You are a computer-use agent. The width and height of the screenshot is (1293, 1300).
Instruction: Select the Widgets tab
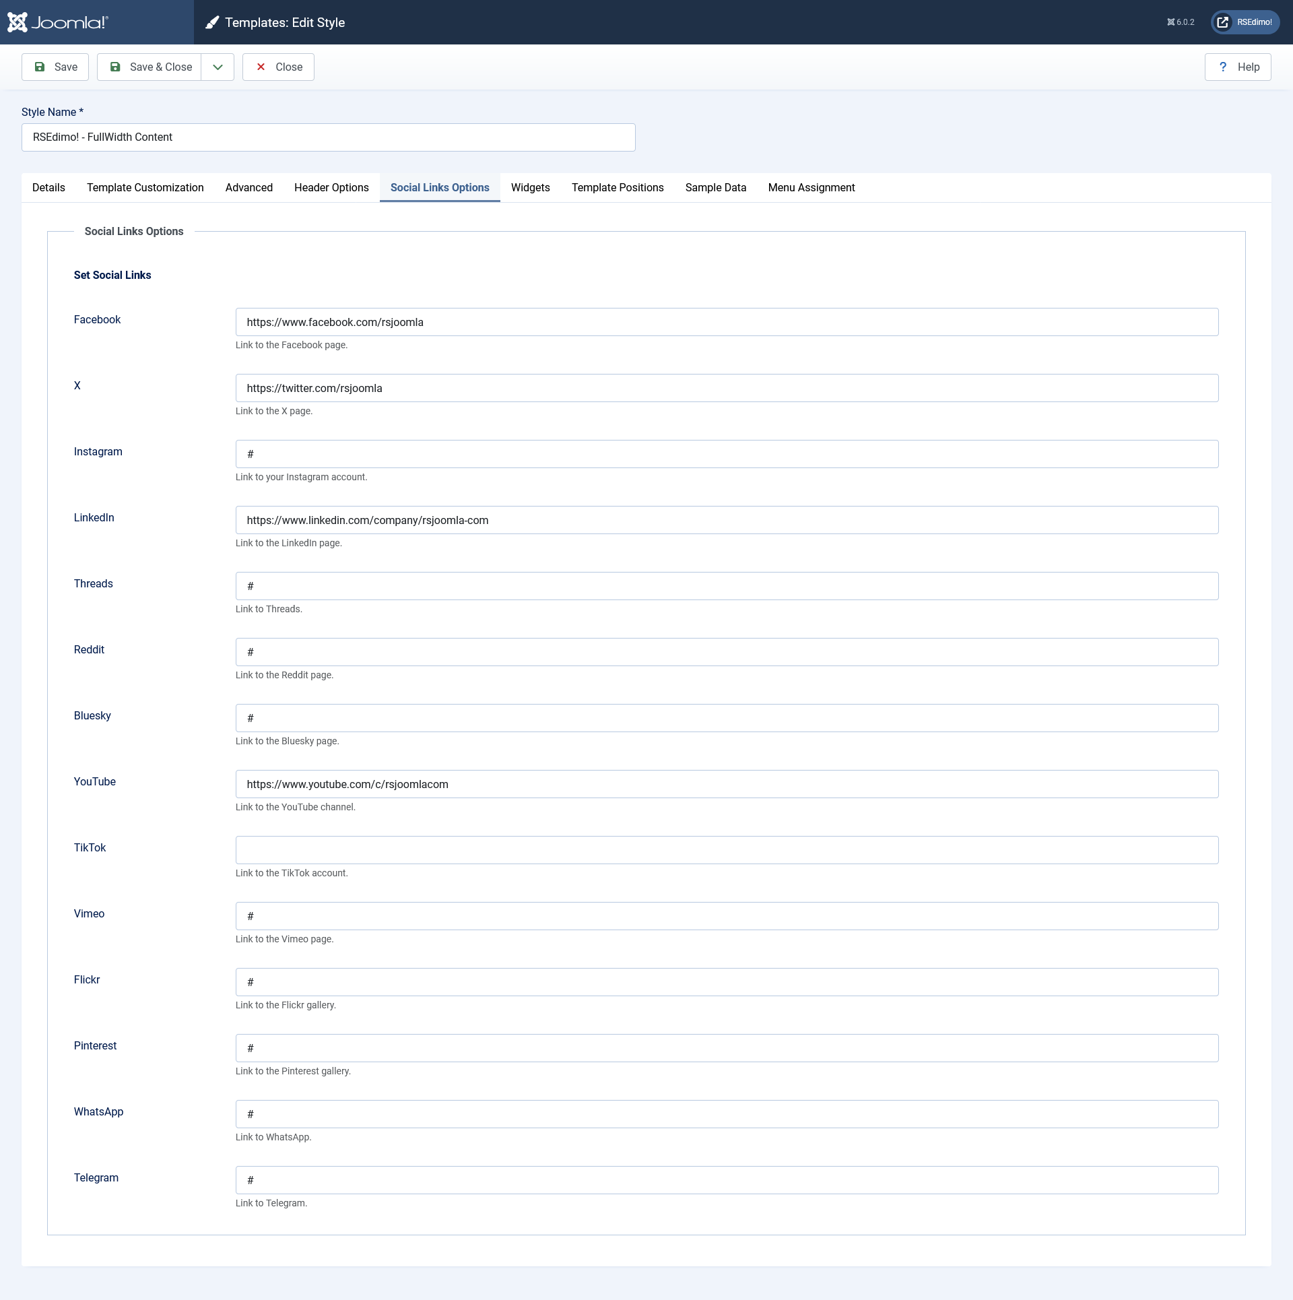[530, 187]
